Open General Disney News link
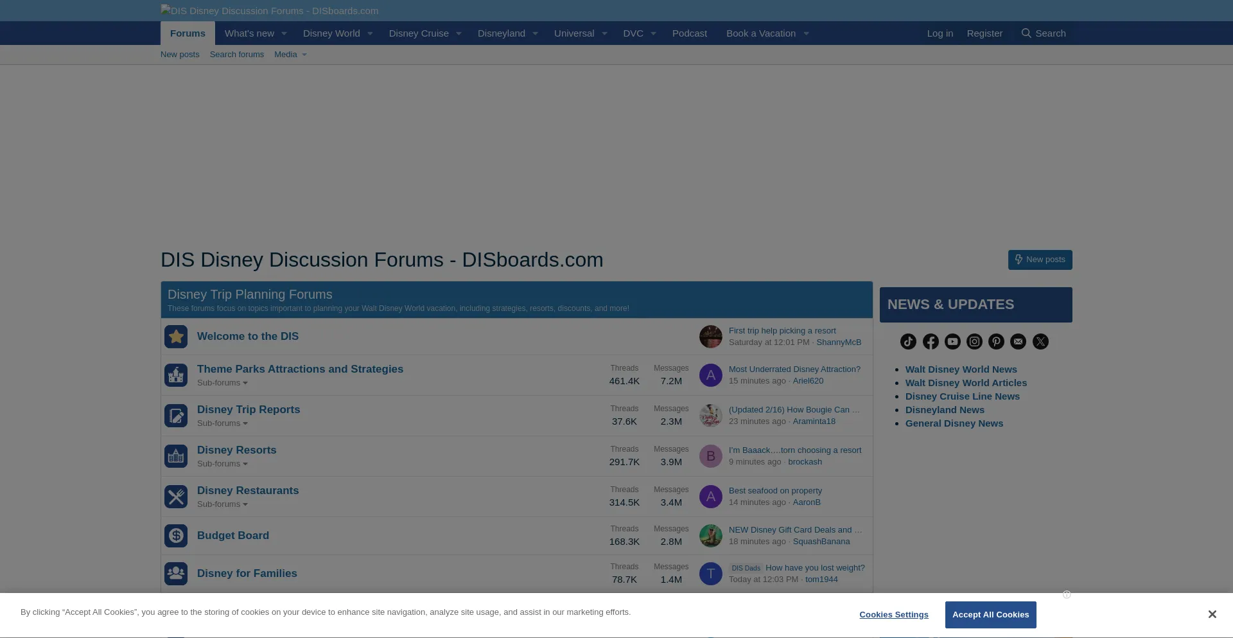Image resolution: width=1233 pixels, height=638 pixels. [x=954, y=423]
